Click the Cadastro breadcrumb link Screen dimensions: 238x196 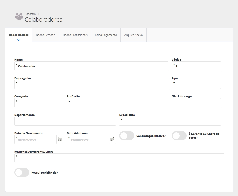tap(30, 14)
